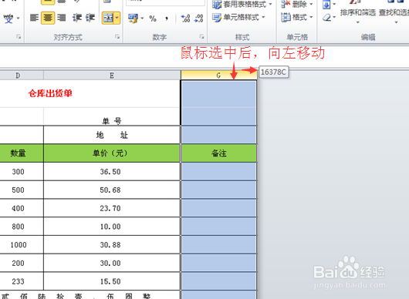
Task: Select quantity cell 300
Action: tap(22, 171)
